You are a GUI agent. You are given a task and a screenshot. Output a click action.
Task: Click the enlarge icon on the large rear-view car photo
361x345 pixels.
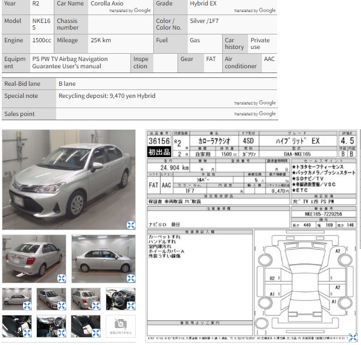(x=62, y=279)
